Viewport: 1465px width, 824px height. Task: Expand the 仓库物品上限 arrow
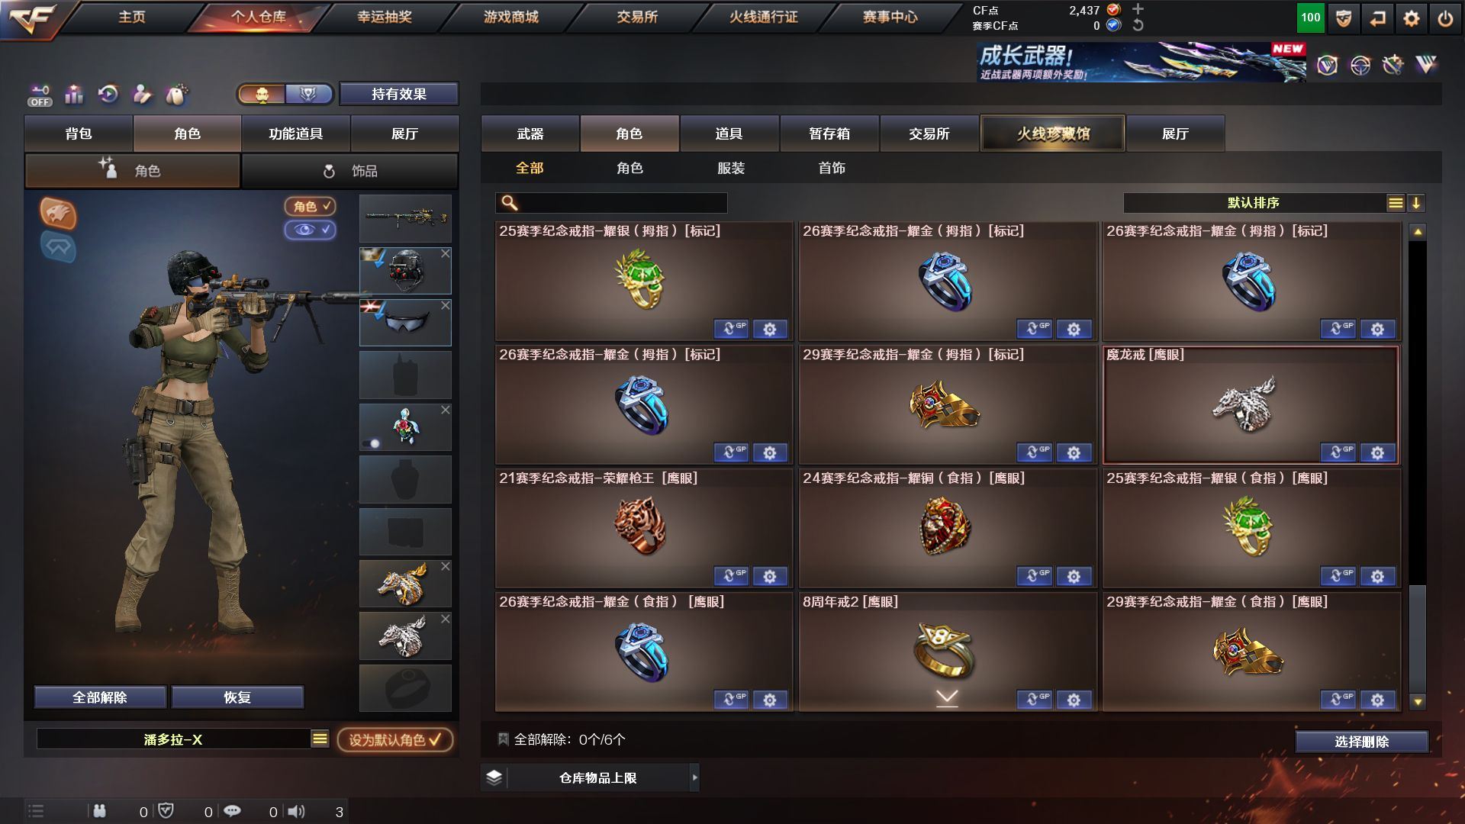click(x=694, y=777)
